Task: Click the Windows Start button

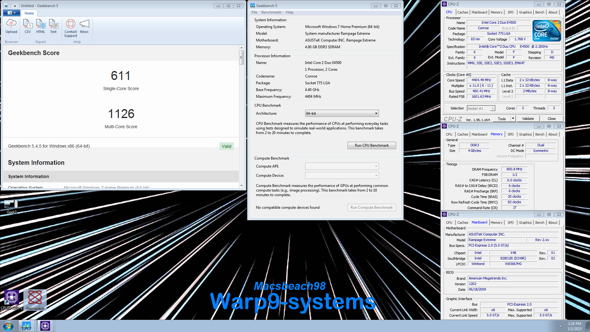Action: coord(8,326)
